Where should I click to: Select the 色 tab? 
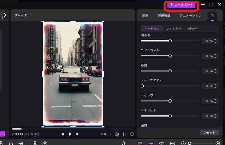[x=212, y=16]
